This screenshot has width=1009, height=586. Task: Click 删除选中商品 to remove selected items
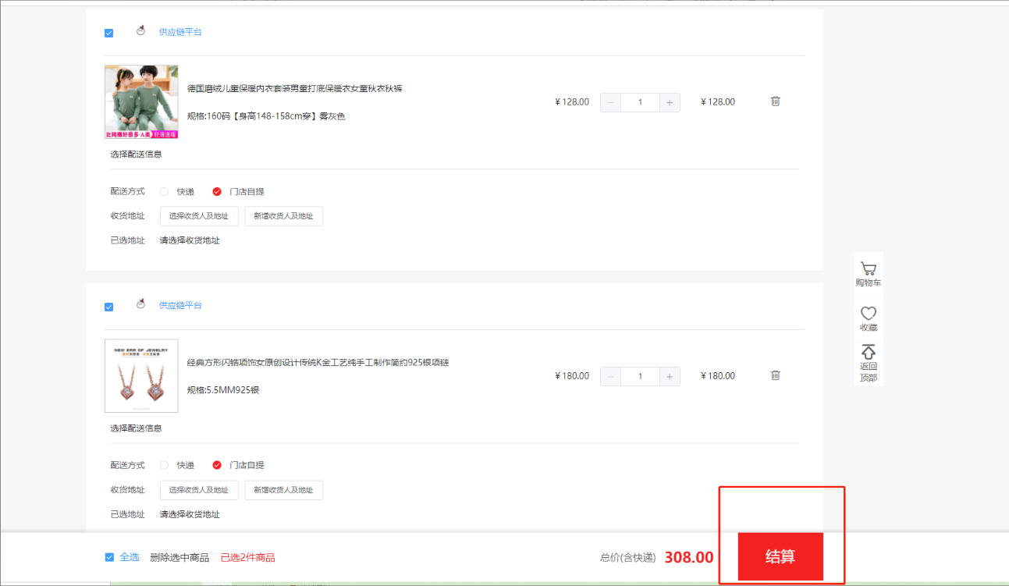pos(179,557)
